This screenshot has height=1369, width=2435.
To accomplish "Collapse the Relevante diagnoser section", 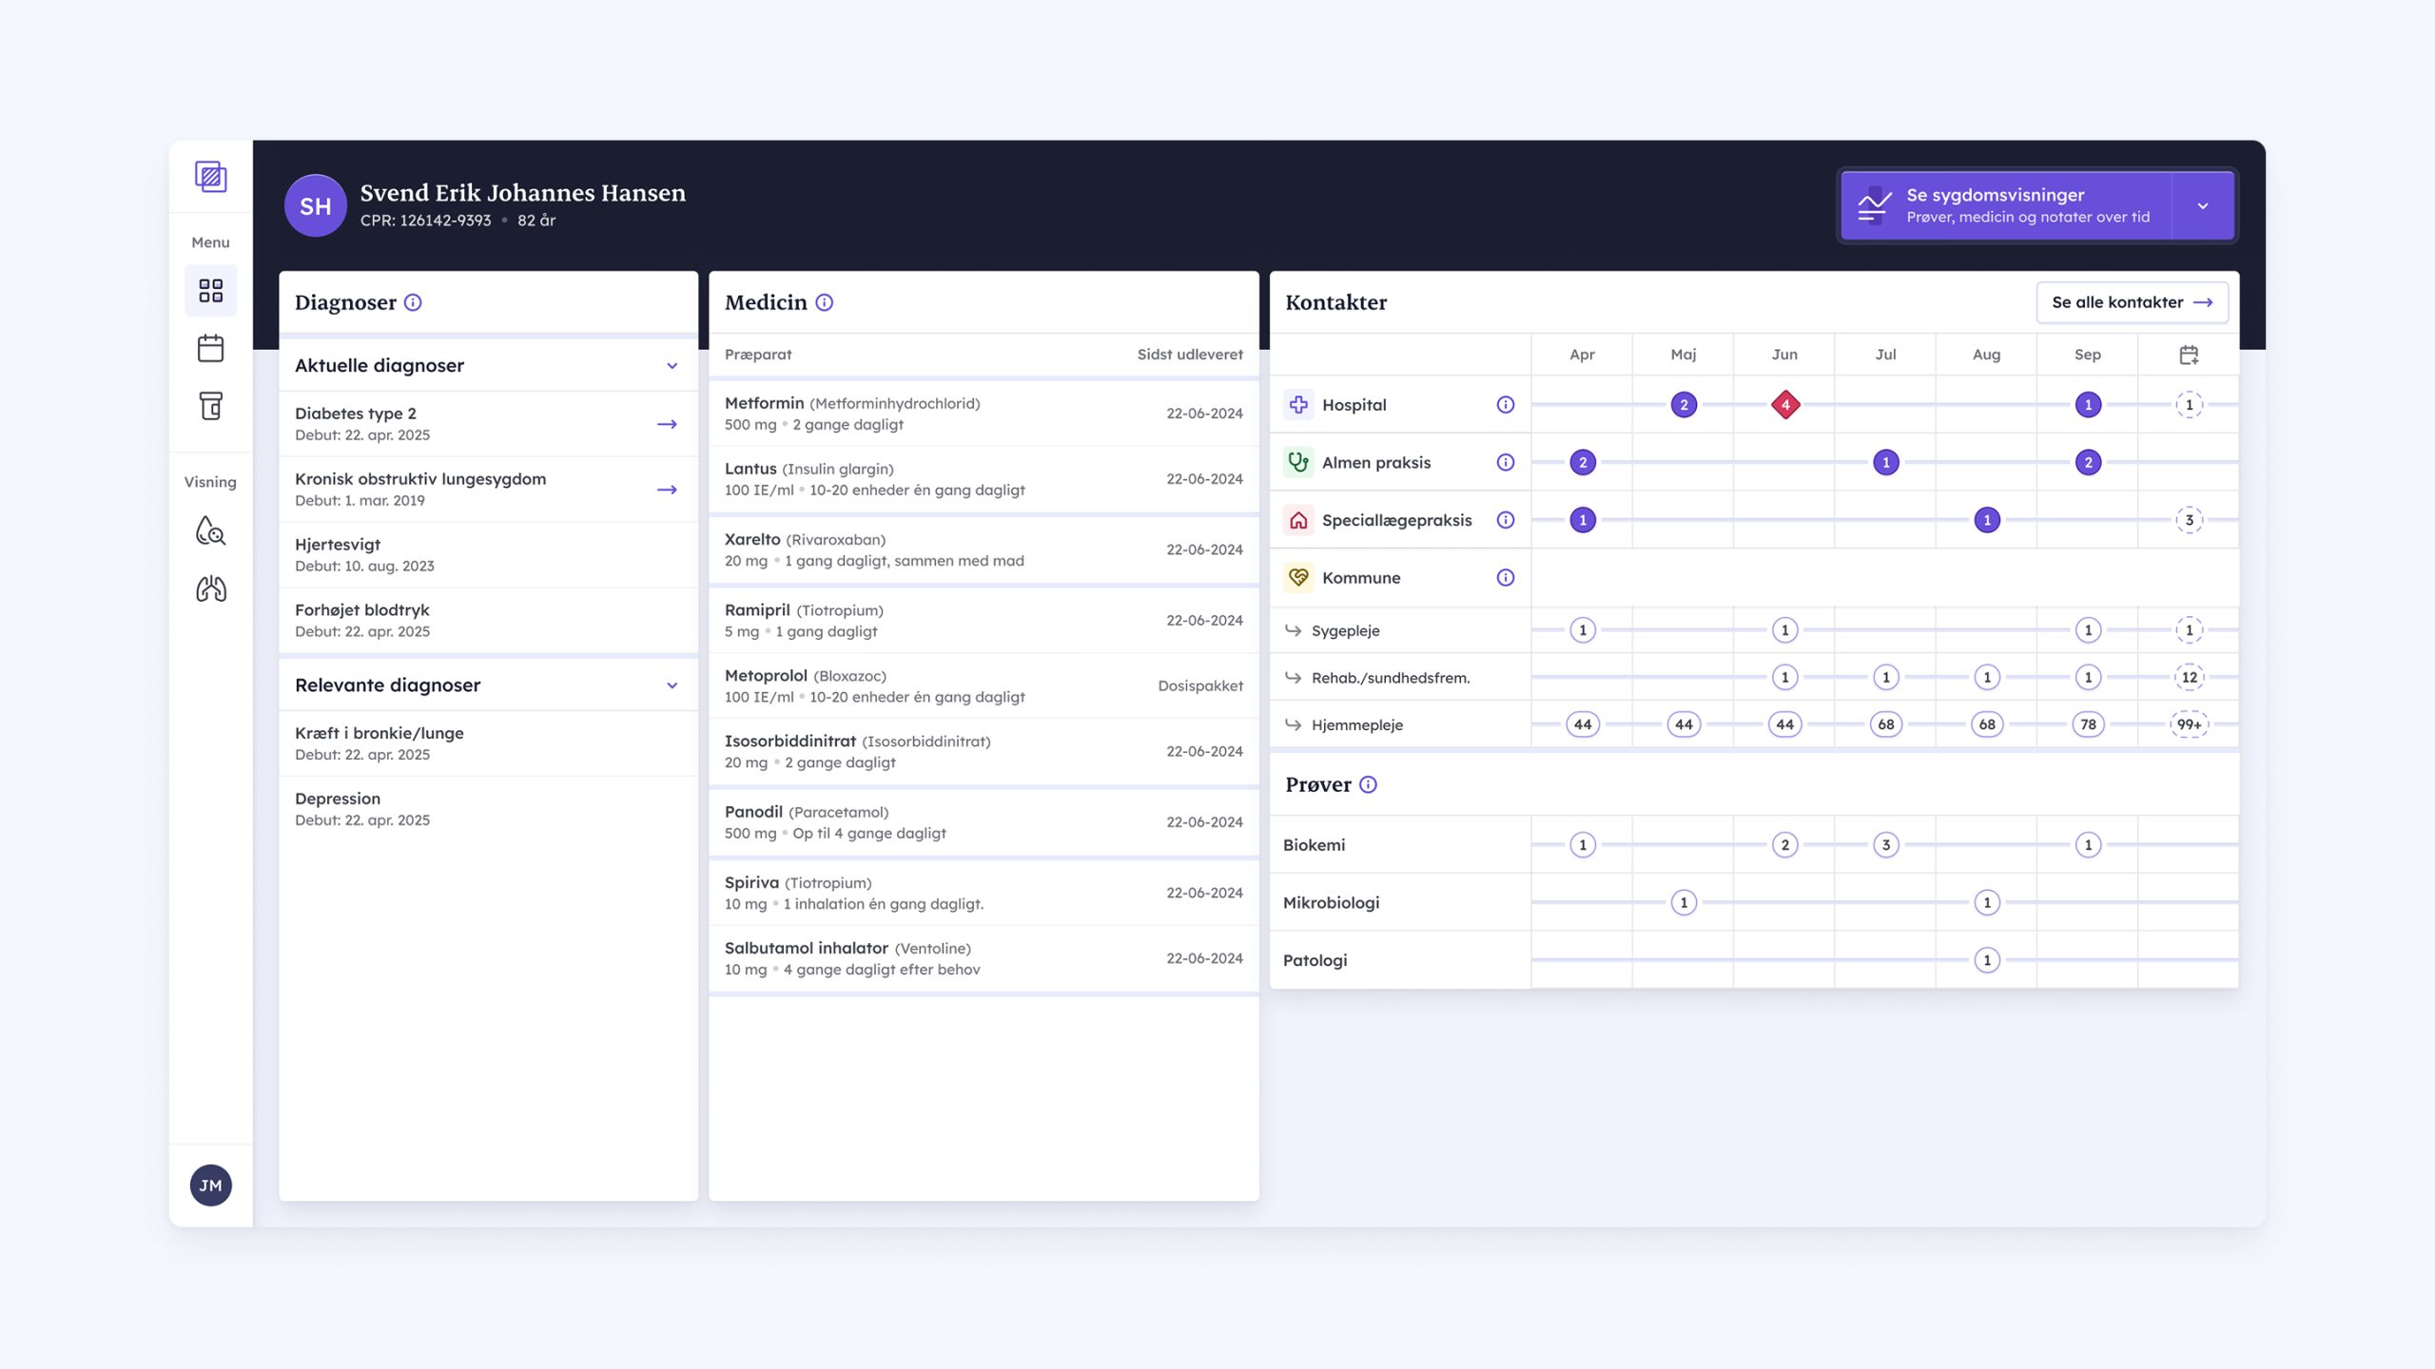I will 672,685.
